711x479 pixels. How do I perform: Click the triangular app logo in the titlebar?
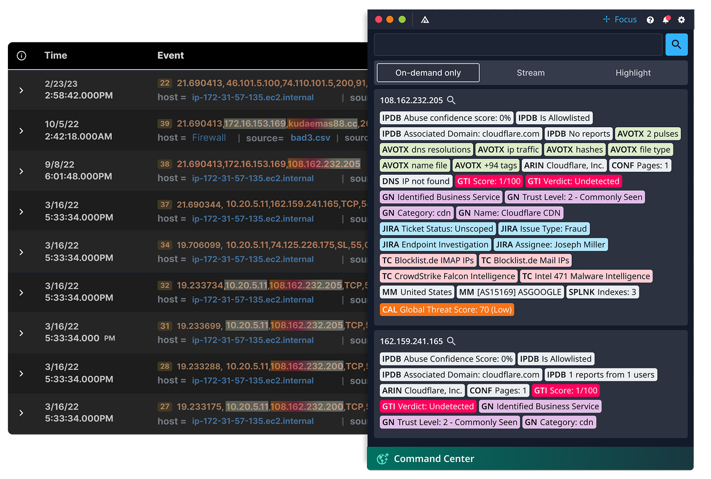424,19
